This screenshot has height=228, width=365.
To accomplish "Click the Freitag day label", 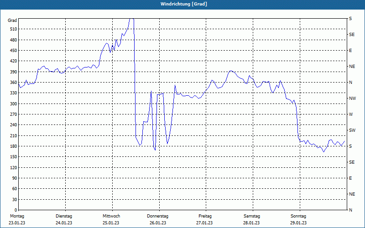I will pos(205,216).
